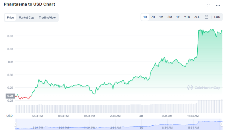Click the 30 date label on main axis
The height and width of the screenshot is (133, 228).
coord(141,116)
